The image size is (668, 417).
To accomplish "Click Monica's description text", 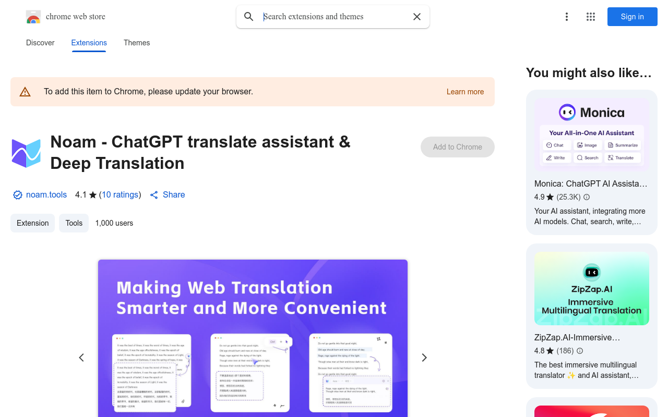I will point(590,216).
